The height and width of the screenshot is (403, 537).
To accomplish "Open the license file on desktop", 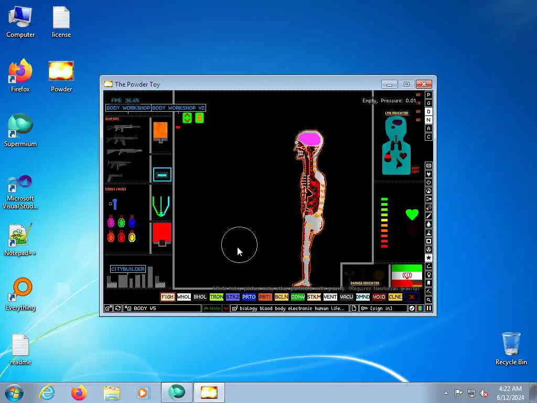I will [61, 22].
